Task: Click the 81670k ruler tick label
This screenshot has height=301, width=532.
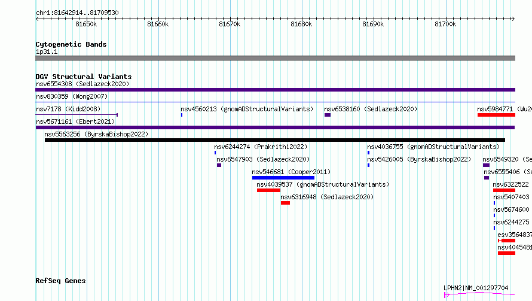Action: pos(230,24)
